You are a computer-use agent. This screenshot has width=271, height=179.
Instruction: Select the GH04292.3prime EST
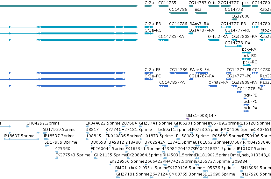(28, 126)
